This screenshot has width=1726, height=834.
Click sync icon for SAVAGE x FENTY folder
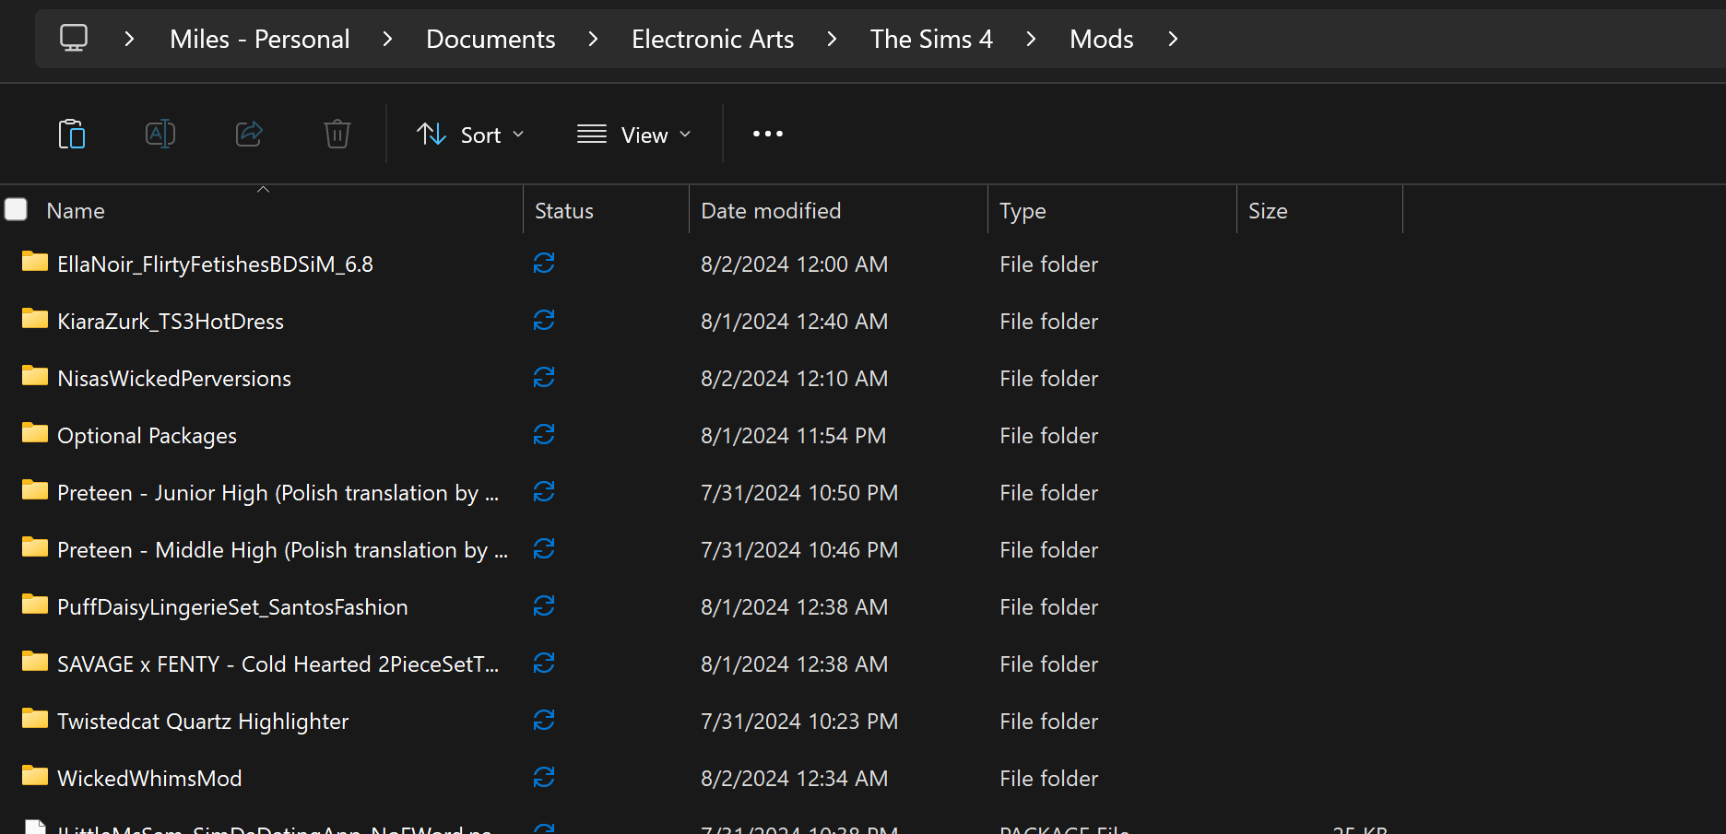544,664
